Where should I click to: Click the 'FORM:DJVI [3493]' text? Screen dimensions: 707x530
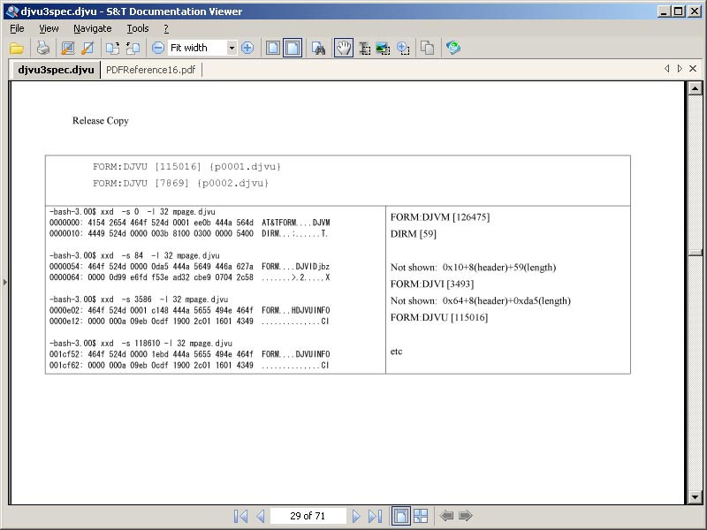432,284
